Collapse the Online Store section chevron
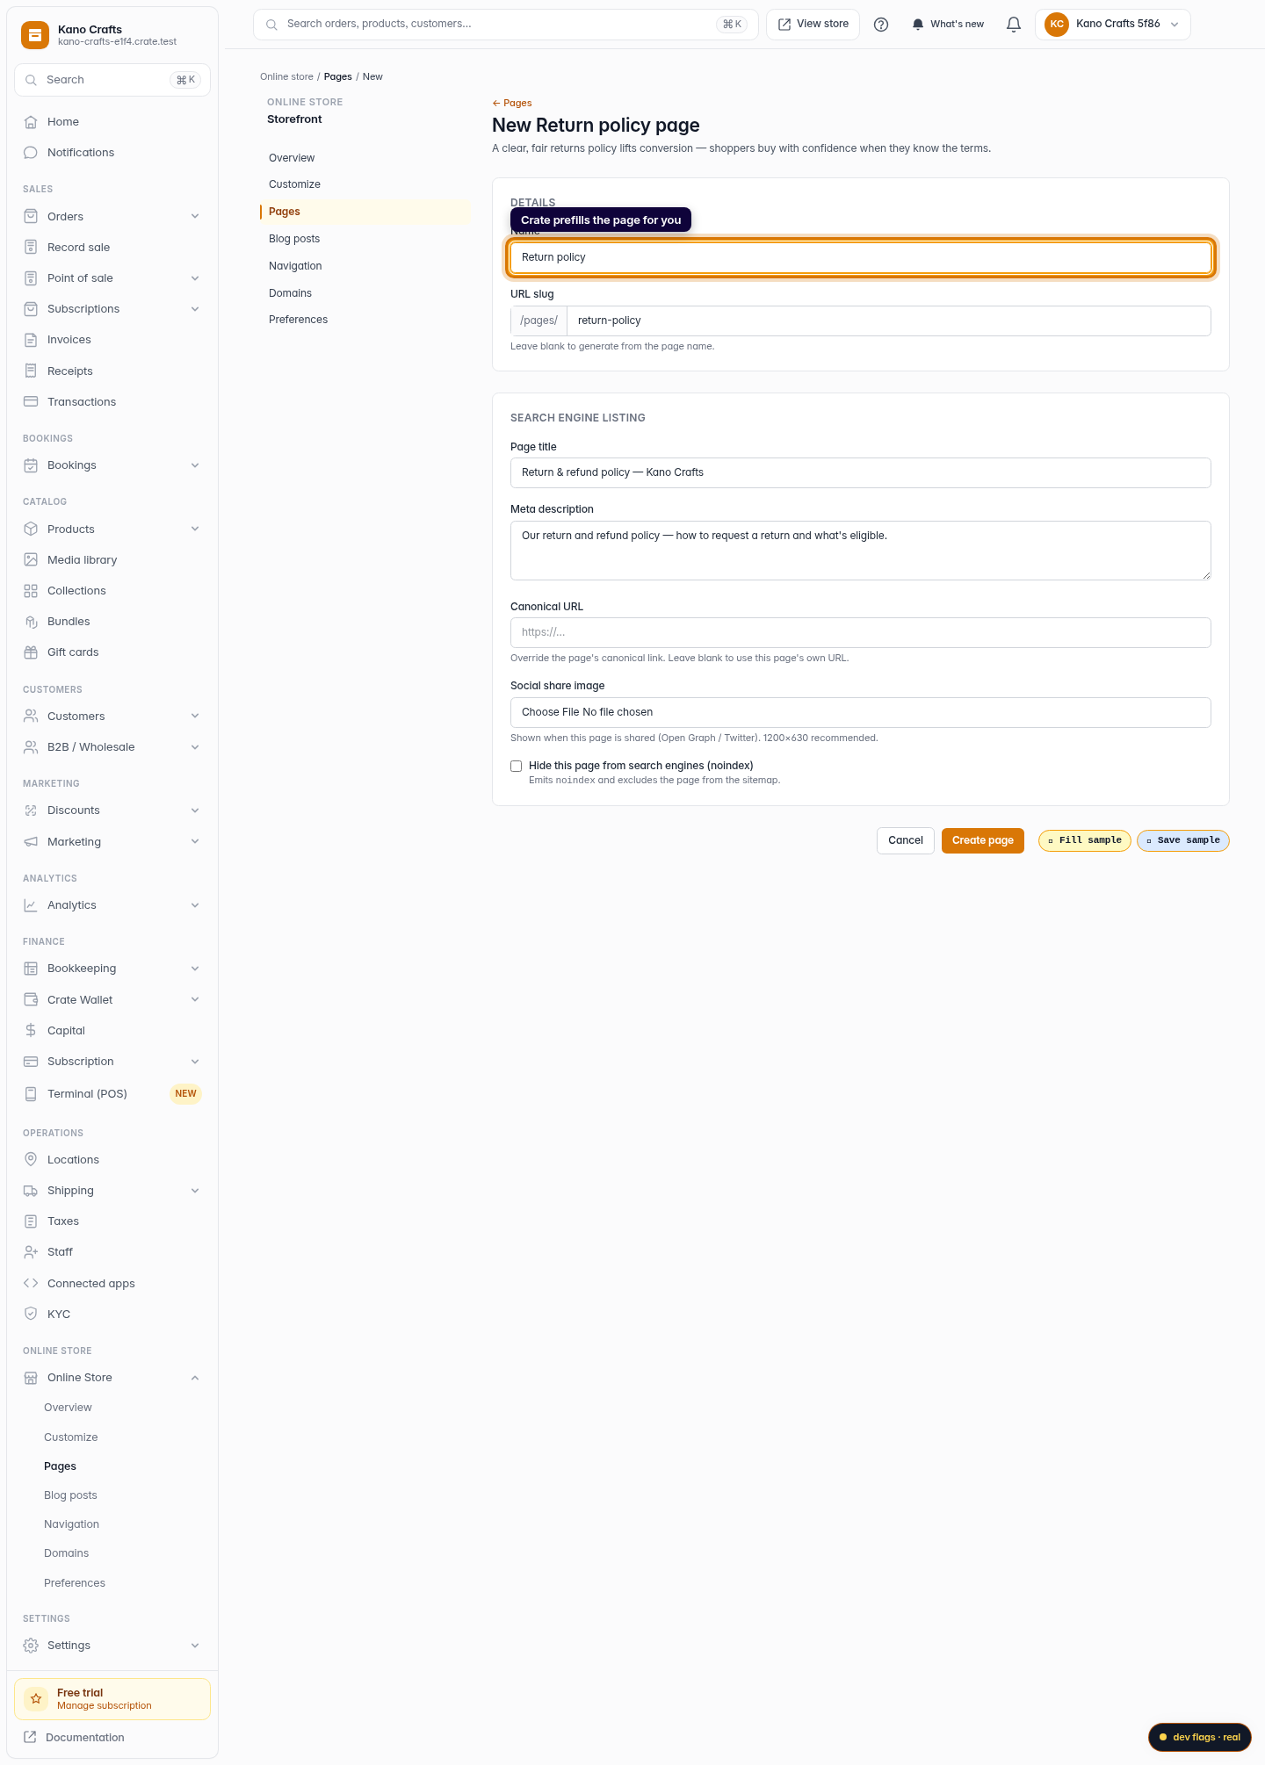This screenshot has height=1765, width=1265. 195,1378
